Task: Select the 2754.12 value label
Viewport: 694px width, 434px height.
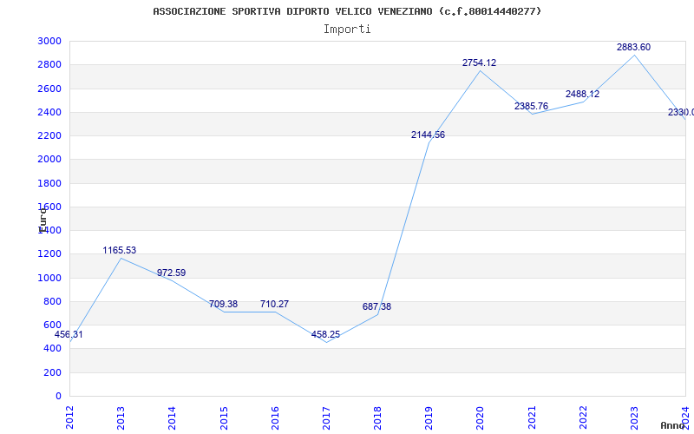Action: 480,62
